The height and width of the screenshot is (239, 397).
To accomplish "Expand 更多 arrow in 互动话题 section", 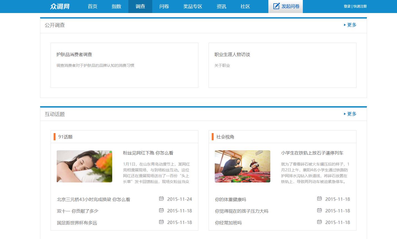I will (x=345, y=114).
